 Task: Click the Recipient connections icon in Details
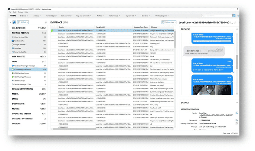(236, 120)
